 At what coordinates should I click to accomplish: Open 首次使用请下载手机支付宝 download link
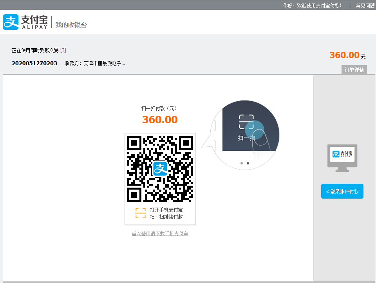(160, 234)
